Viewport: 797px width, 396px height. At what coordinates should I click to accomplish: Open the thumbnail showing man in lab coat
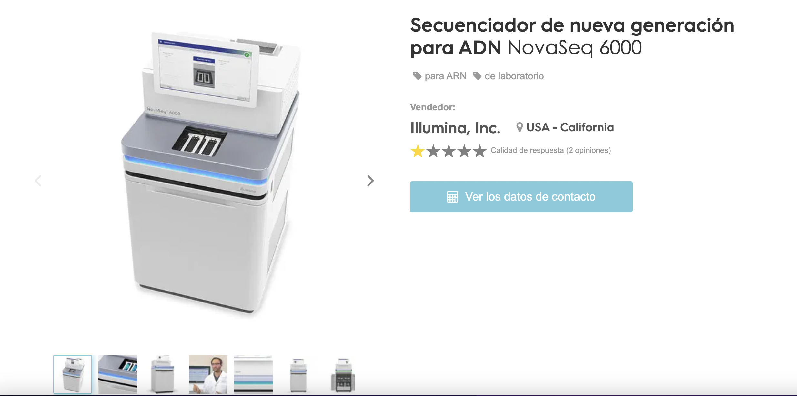pyautogui.click(x=208, y=374)
